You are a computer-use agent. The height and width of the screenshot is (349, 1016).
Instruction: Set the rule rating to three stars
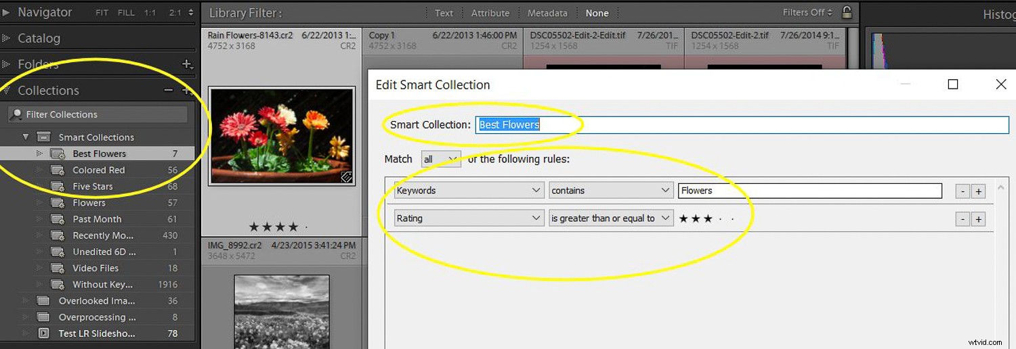708,218
